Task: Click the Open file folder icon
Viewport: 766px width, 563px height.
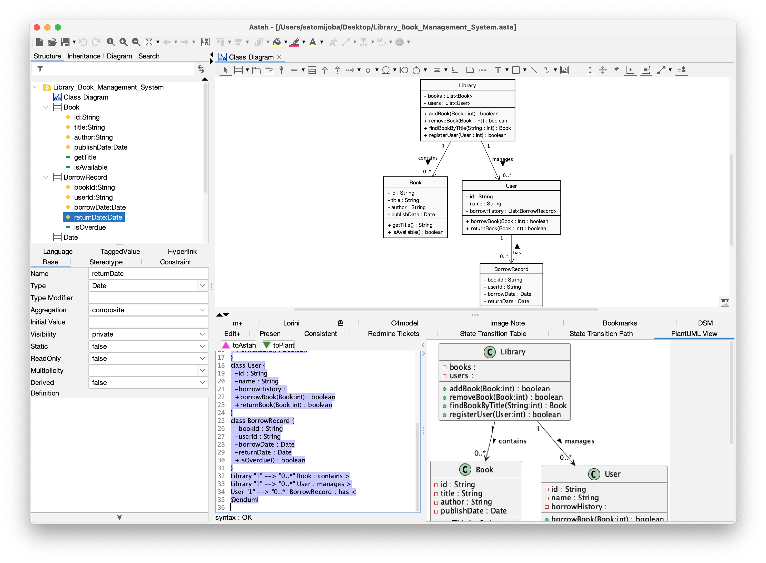Action: (x=52, y=42)
